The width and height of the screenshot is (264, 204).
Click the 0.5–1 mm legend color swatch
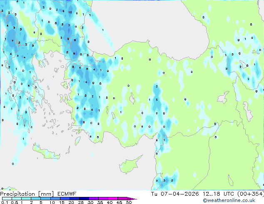(x=17, y=199)
